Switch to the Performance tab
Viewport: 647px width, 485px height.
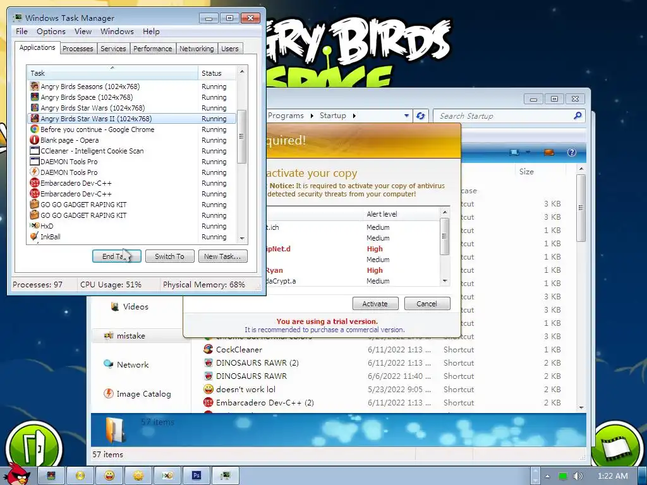(x=152, y=49)
